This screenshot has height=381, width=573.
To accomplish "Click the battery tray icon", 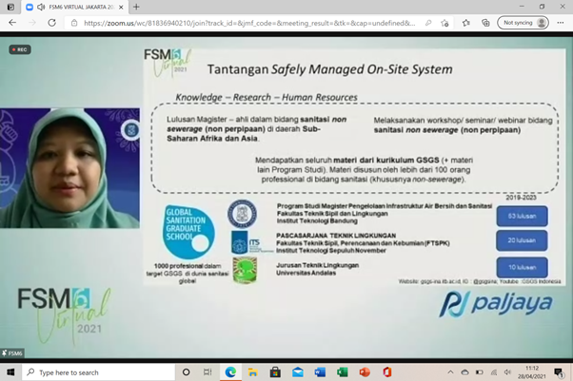I will click(x=479, y=372).
